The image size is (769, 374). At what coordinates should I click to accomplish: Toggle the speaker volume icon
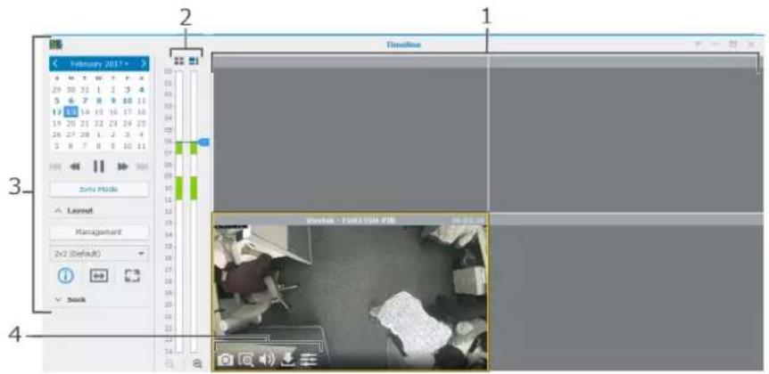tap(267, 360)
